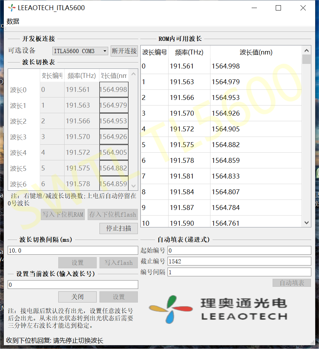Open the ITLA5600 COM3 device dropdown

(x=80, y=51)
